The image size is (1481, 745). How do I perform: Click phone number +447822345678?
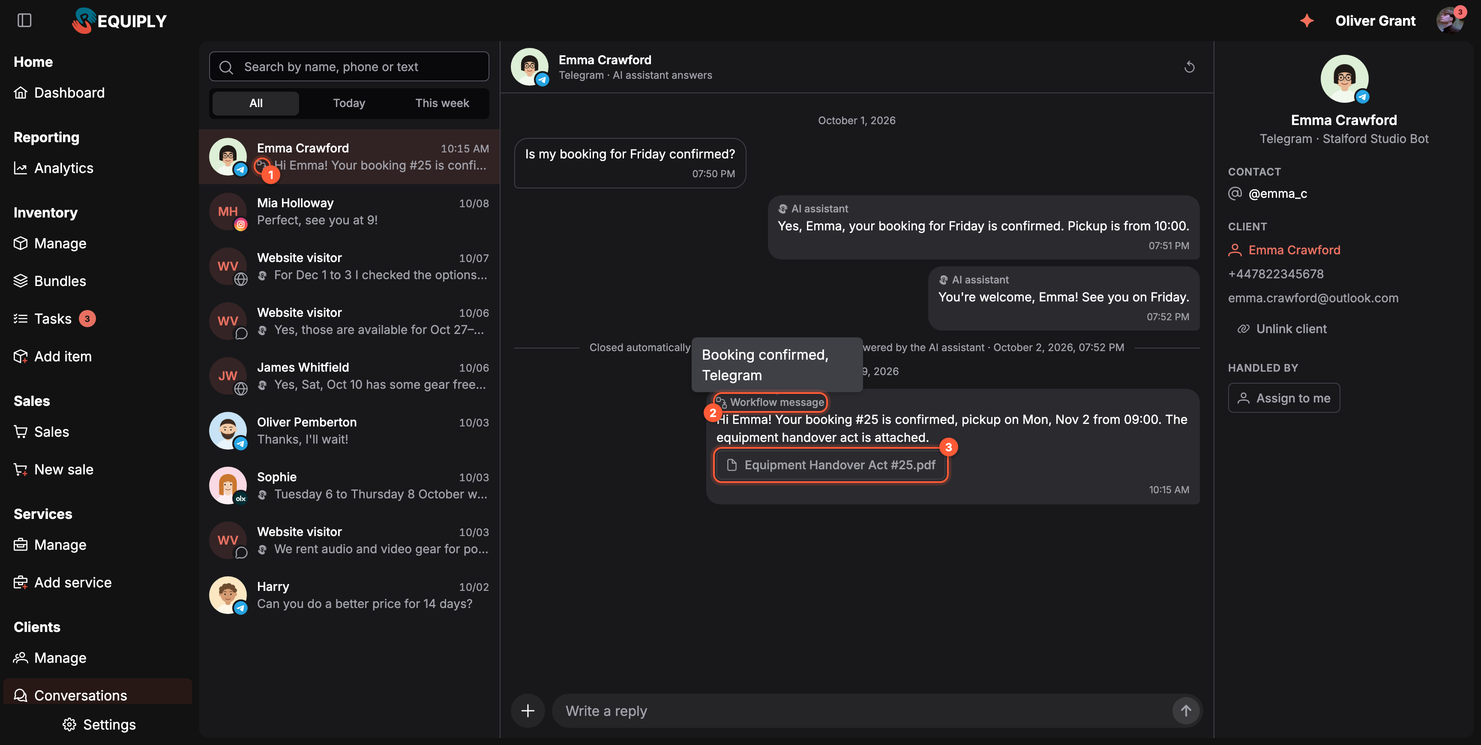pos(1276,274)
